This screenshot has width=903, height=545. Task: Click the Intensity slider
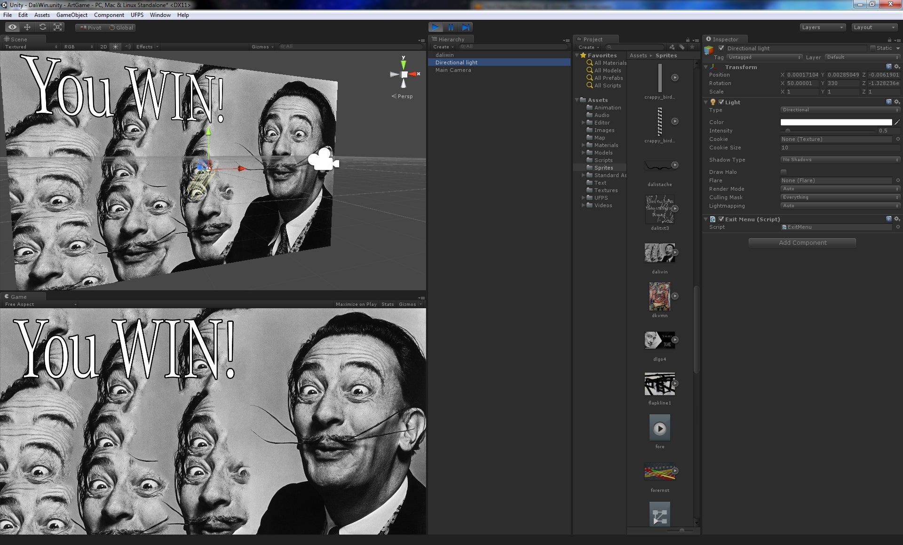(x=827, y=131)
